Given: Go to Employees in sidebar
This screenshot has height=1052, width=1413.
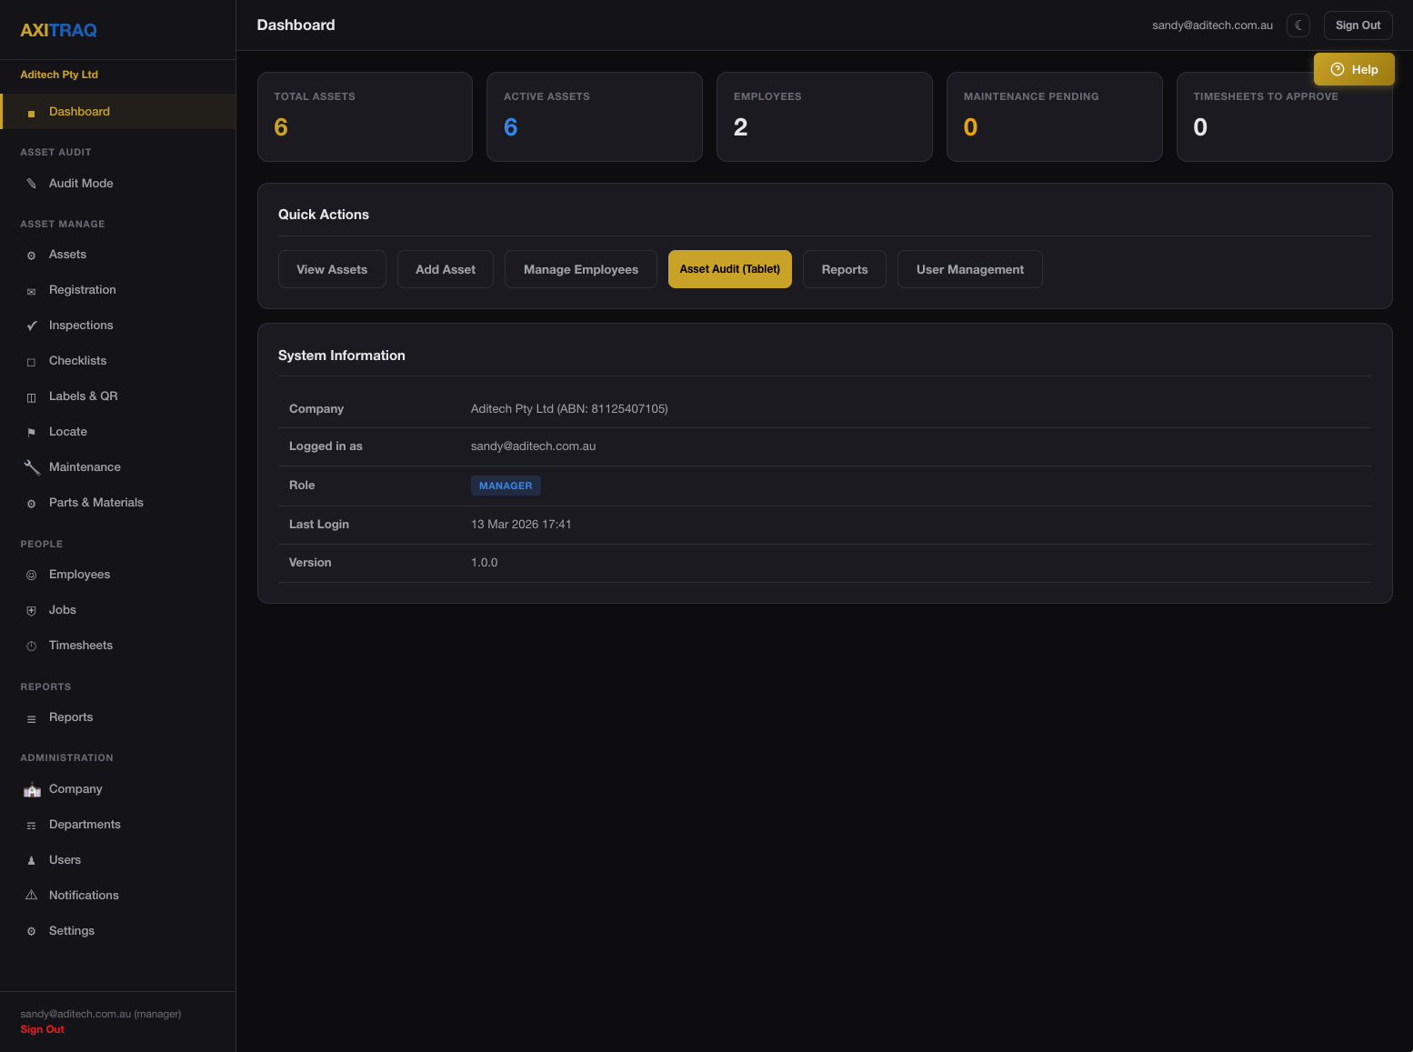Looking at the screenshot, I should (118, 575).
